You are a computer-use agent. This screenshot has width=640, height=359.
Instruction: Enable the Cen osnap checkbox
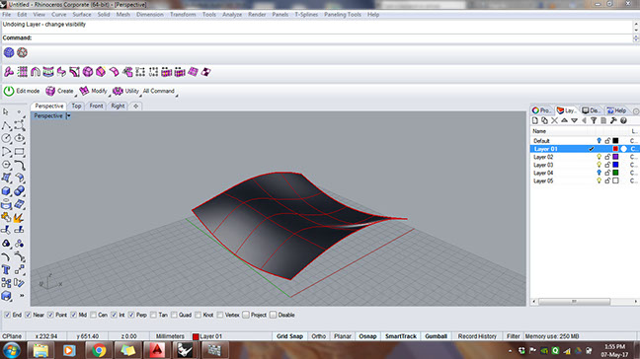(x=94, y=315)
